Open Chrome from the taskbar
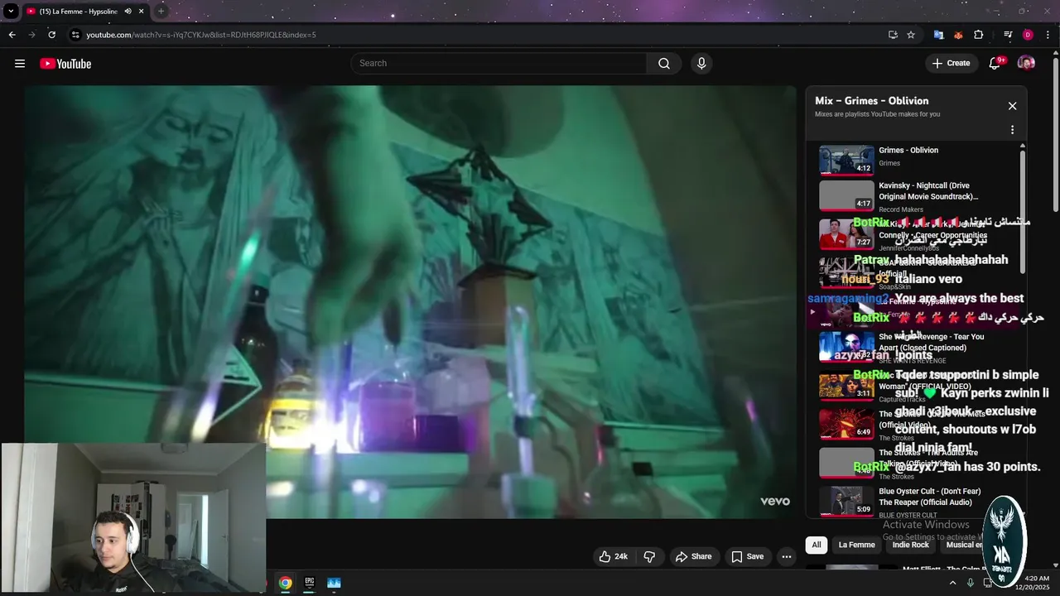Image resolution: width=1060 pixels, height=596 pixels. (285, 583)
